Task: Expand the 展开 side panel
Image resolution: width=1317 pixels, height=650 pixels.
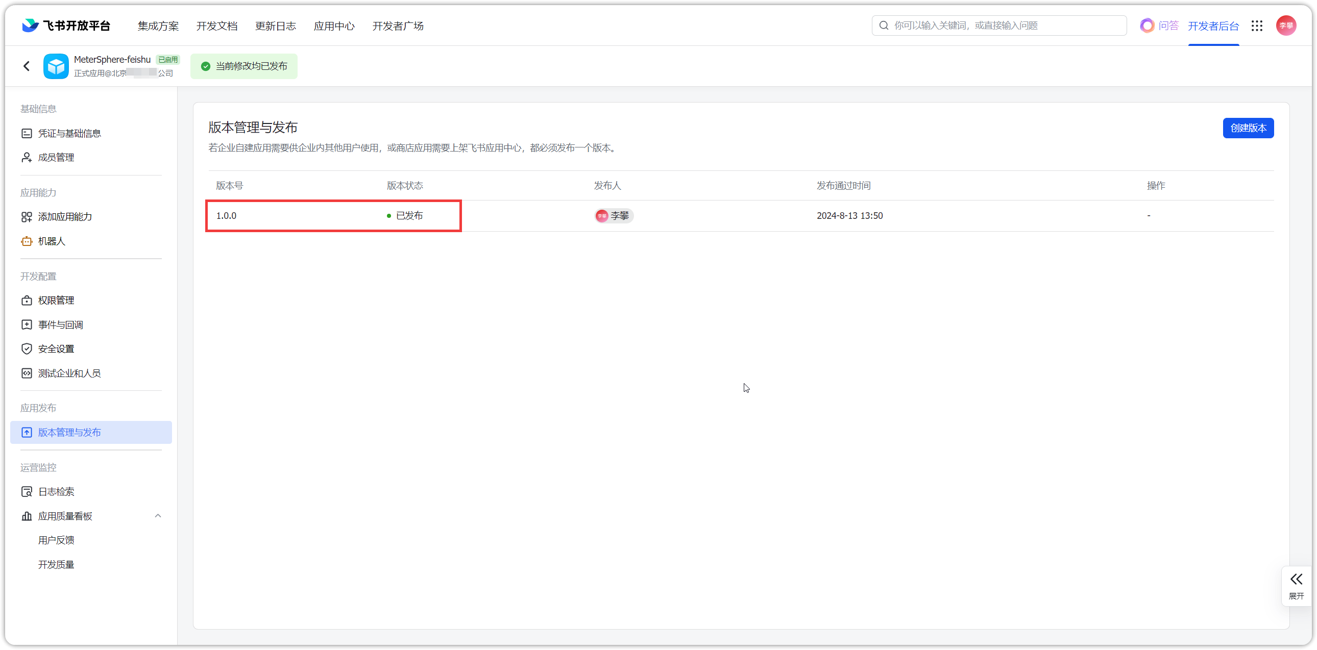Action: pyautogui.click(x=1297, y=586)
